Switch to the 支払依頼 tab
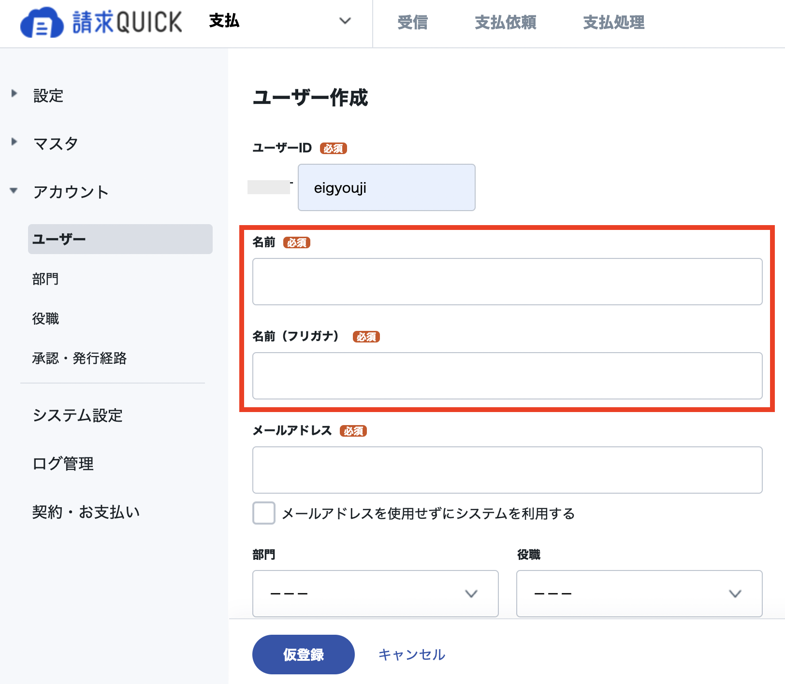The height and width of the screenshot is (684, 785). (505, 22)
